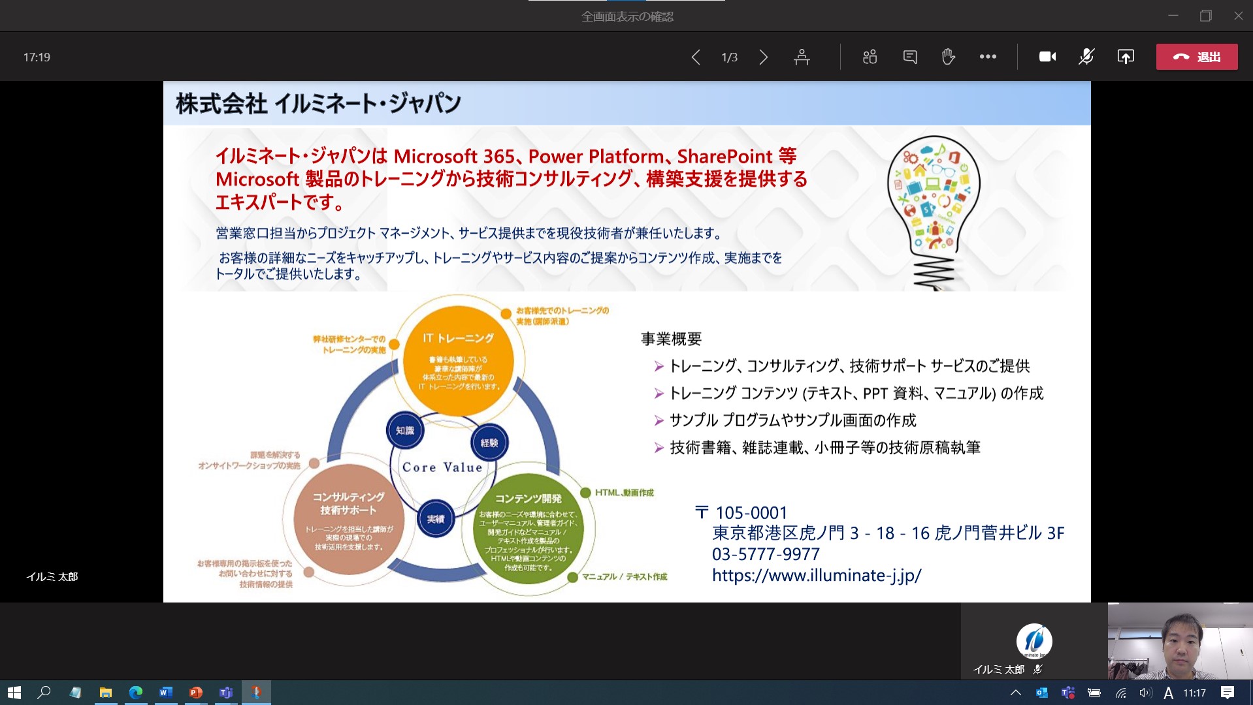
Task: Click the 実績 badge in the diagram
Action: [436, 519]
